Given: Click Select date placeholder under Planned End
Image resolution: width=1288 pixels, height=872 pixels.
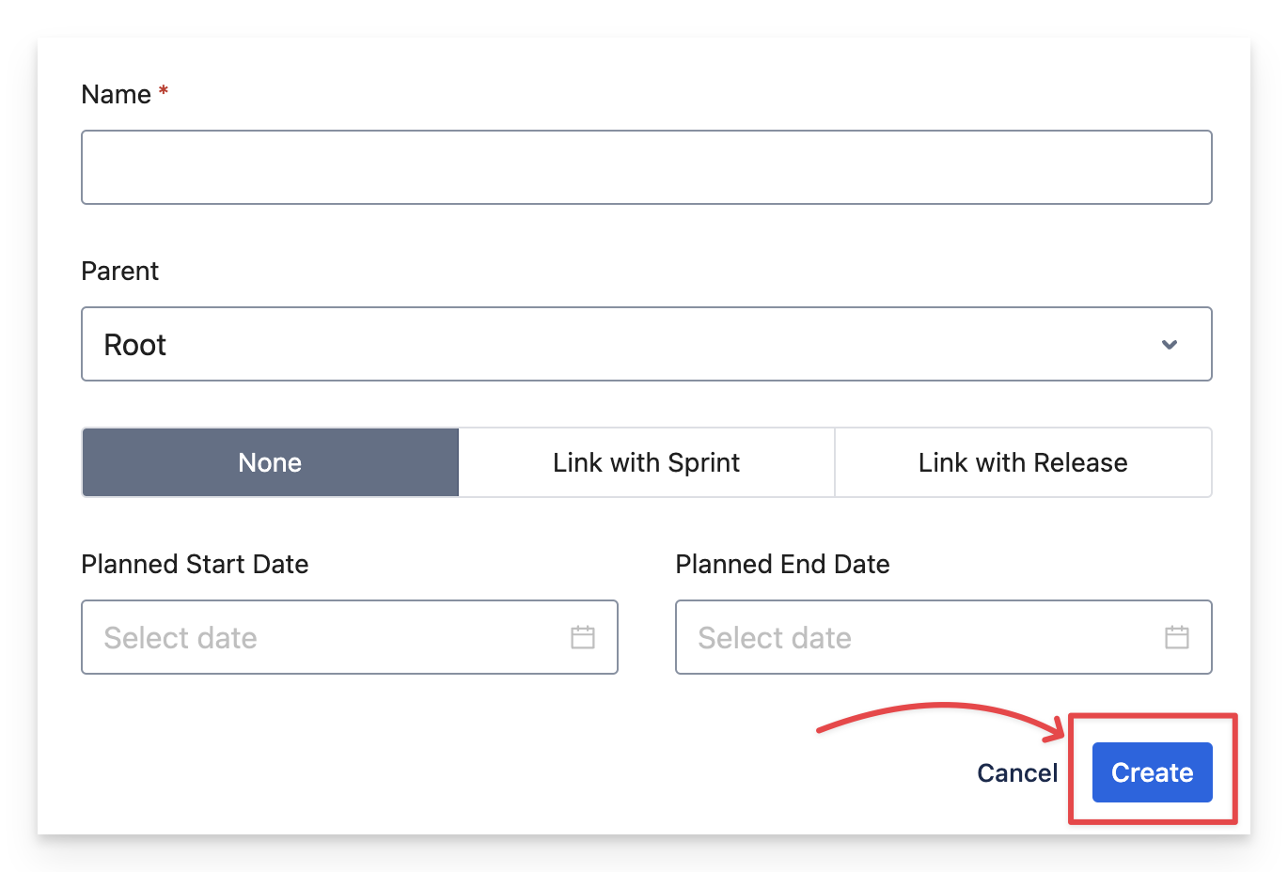Looking at the screenshot, I should (775, 638).
